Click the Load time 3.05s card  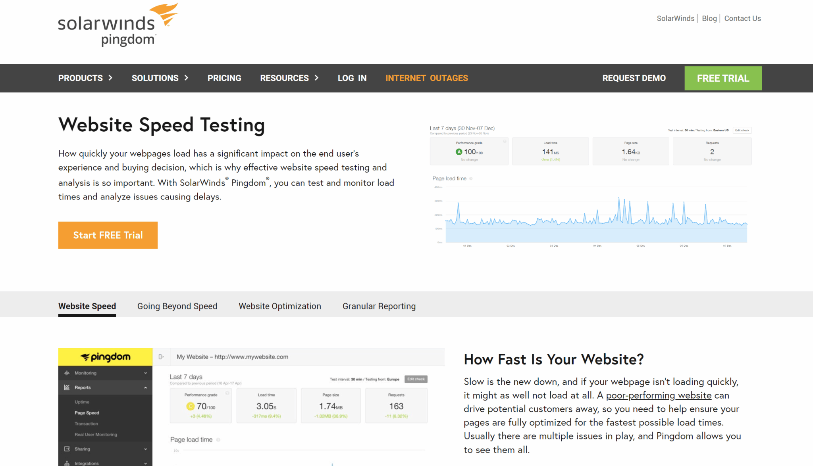(x=266, y=406)
